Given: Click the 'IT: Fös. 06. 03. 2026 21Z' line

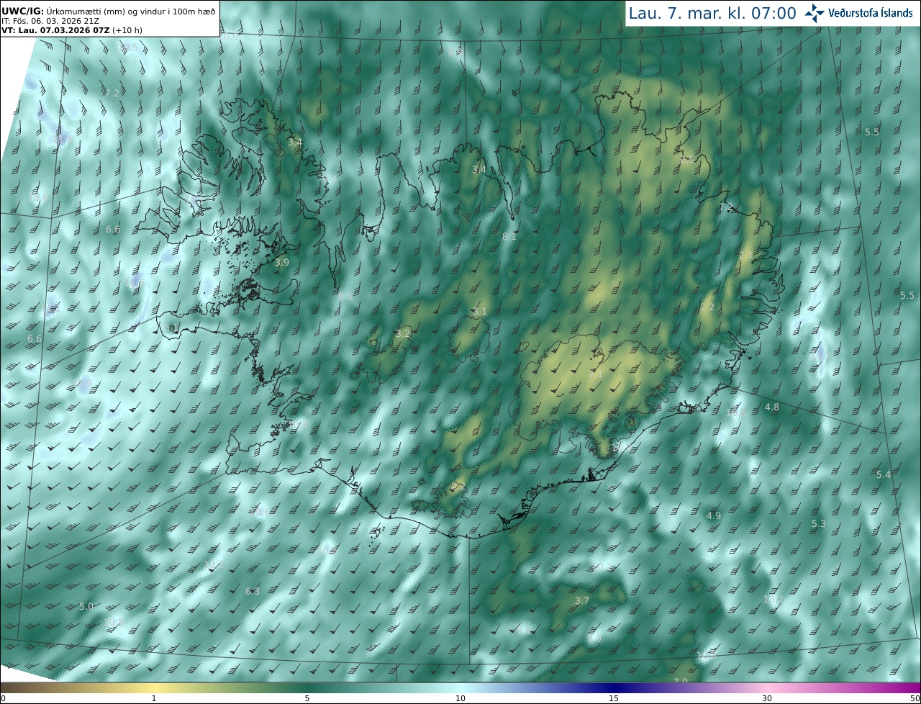Looking at the screenshot, I should coord(50,22).
